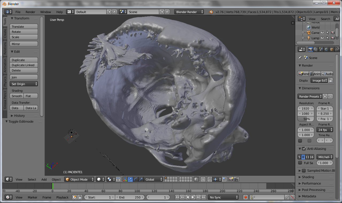
Task: Click the delete keyframes crossed key icon
Action: 292,197
